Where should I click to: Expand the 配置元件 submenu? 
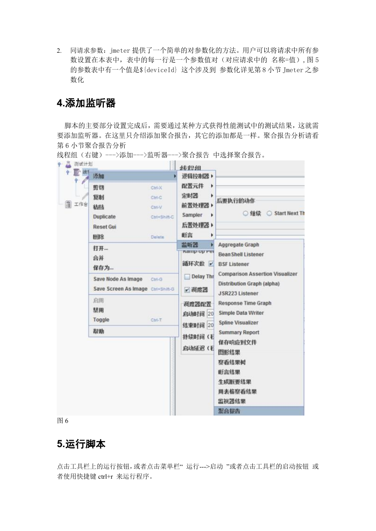pos(196,186)
